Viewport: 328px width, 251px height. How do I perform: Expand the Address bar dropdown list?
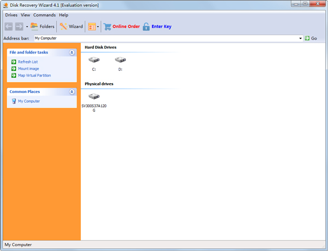[300, 38]
